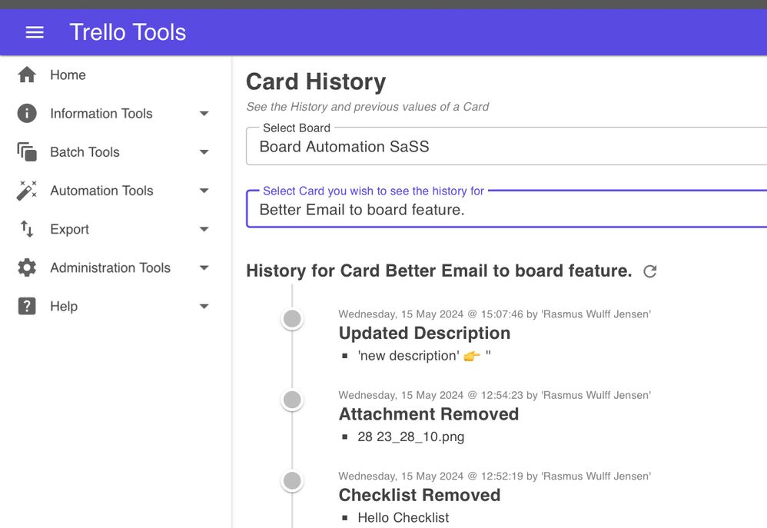Expand the Information Tools arrow
Image resolution: width=767 pixels, height=528 pixels.
[x=204, y=114]
